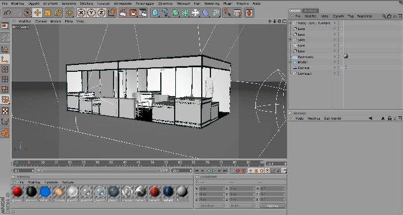The image size is (403, 215).
Task: Render the active view clapperboard icon
Action: [x=123, y=13]
